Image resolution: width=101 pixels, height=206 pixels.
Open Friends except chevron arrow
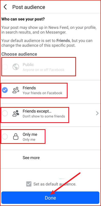[x=97, y=113]
